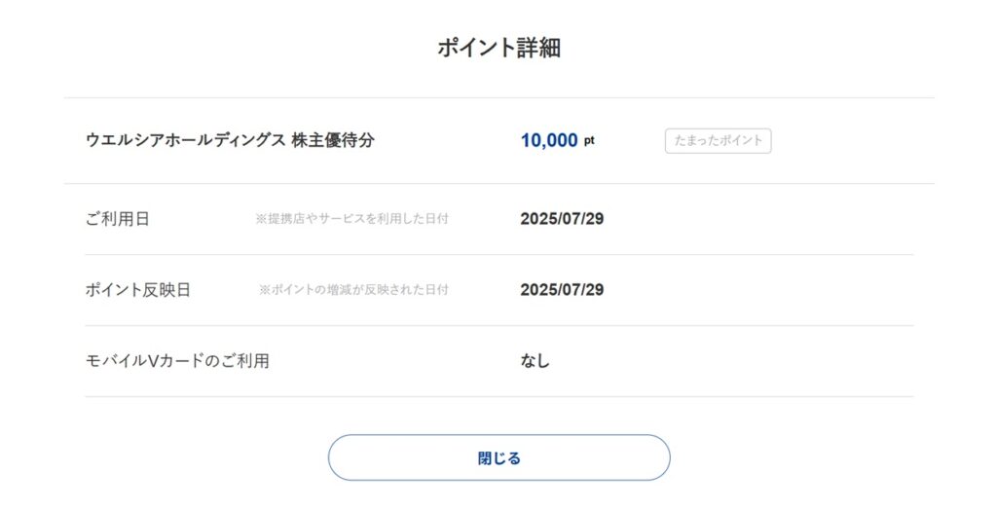
Task: Select the ウエルシアホールディングス 株主優待分 title
Action: pos(230,140)
